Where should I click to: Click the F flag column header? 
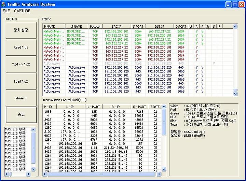pyautogui.click(x=219, y=27)
